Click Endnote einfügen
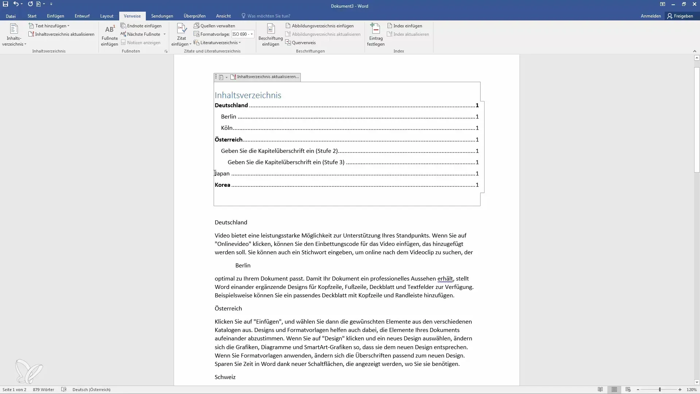700x394 pixels. [141, 26]
